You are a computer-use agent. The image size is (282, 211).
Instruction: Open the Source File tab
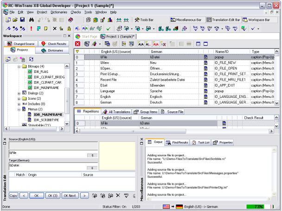click(x=172, y=112)
